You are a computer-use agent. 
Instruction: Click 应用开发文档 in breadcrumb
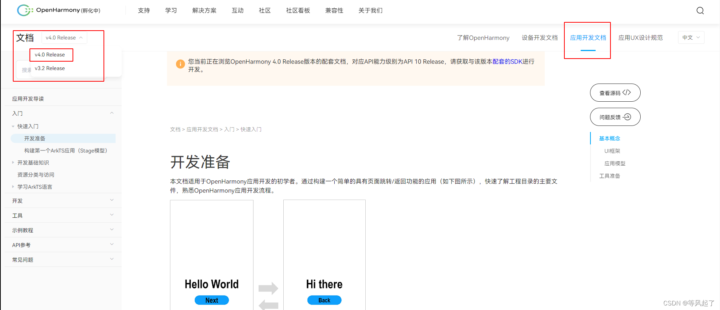(202, 129)
